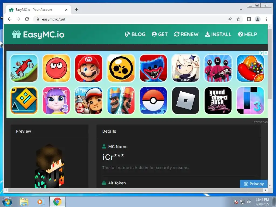Open the HELP nav item
The width and height of the screenshot is (276, 207).
click(x=247, y=34)
